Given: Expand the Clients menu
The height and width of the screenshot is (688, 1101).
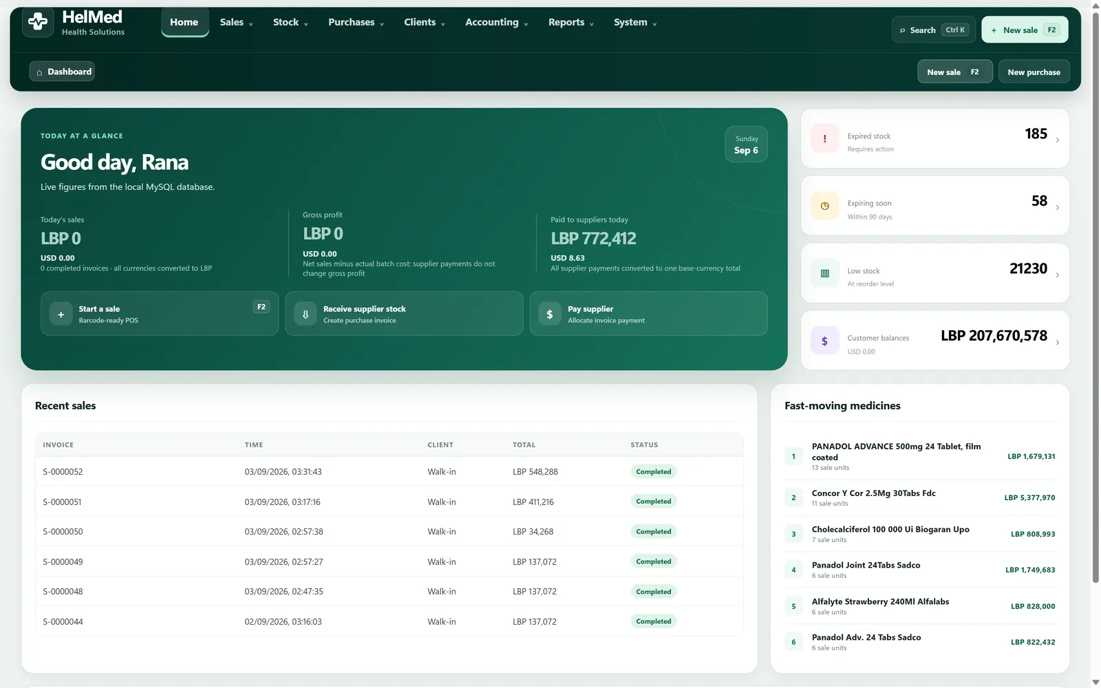Looking at the screenshot, I should coord(424,22).
